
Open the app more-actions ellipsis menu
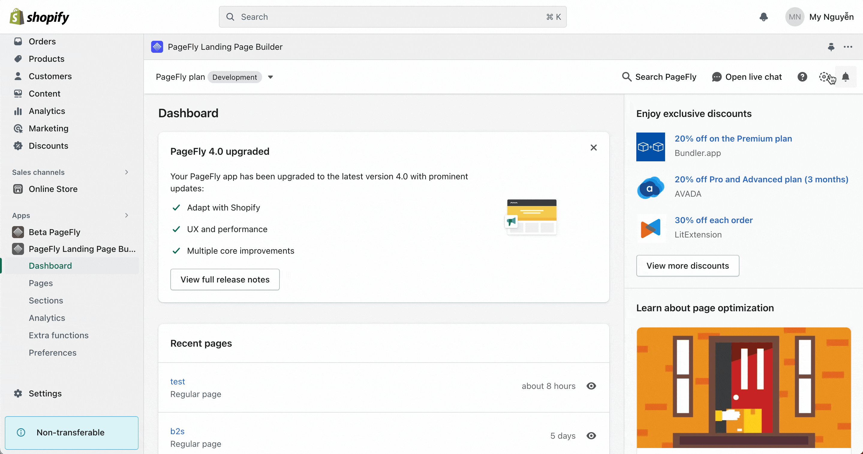(848, 47)
